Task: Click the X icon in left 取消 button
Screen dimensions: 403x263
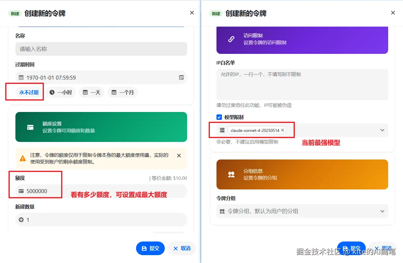Action: tap(175, 248)
